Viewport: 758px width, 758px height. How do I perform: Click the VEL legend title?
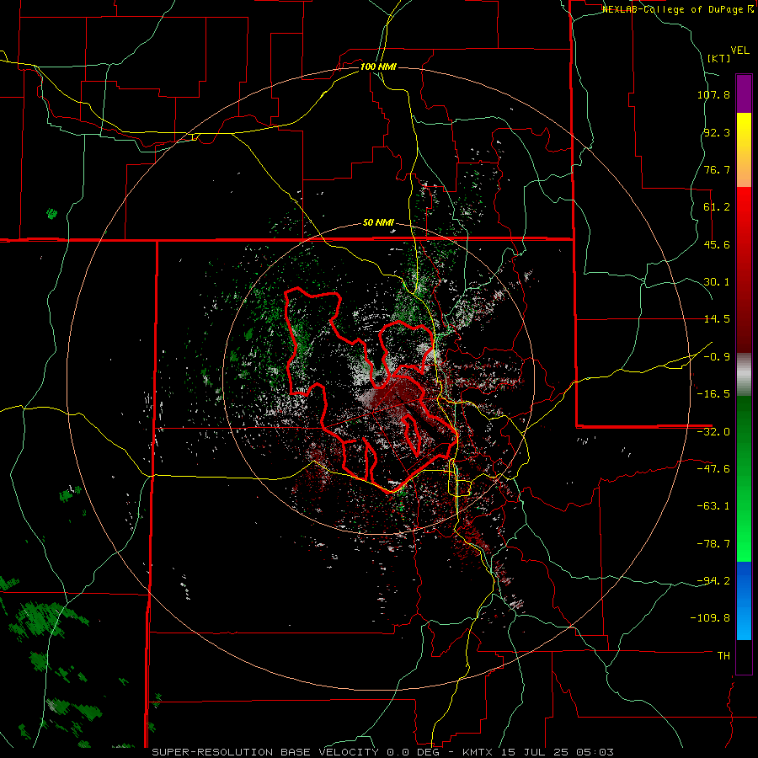(739, 50)
